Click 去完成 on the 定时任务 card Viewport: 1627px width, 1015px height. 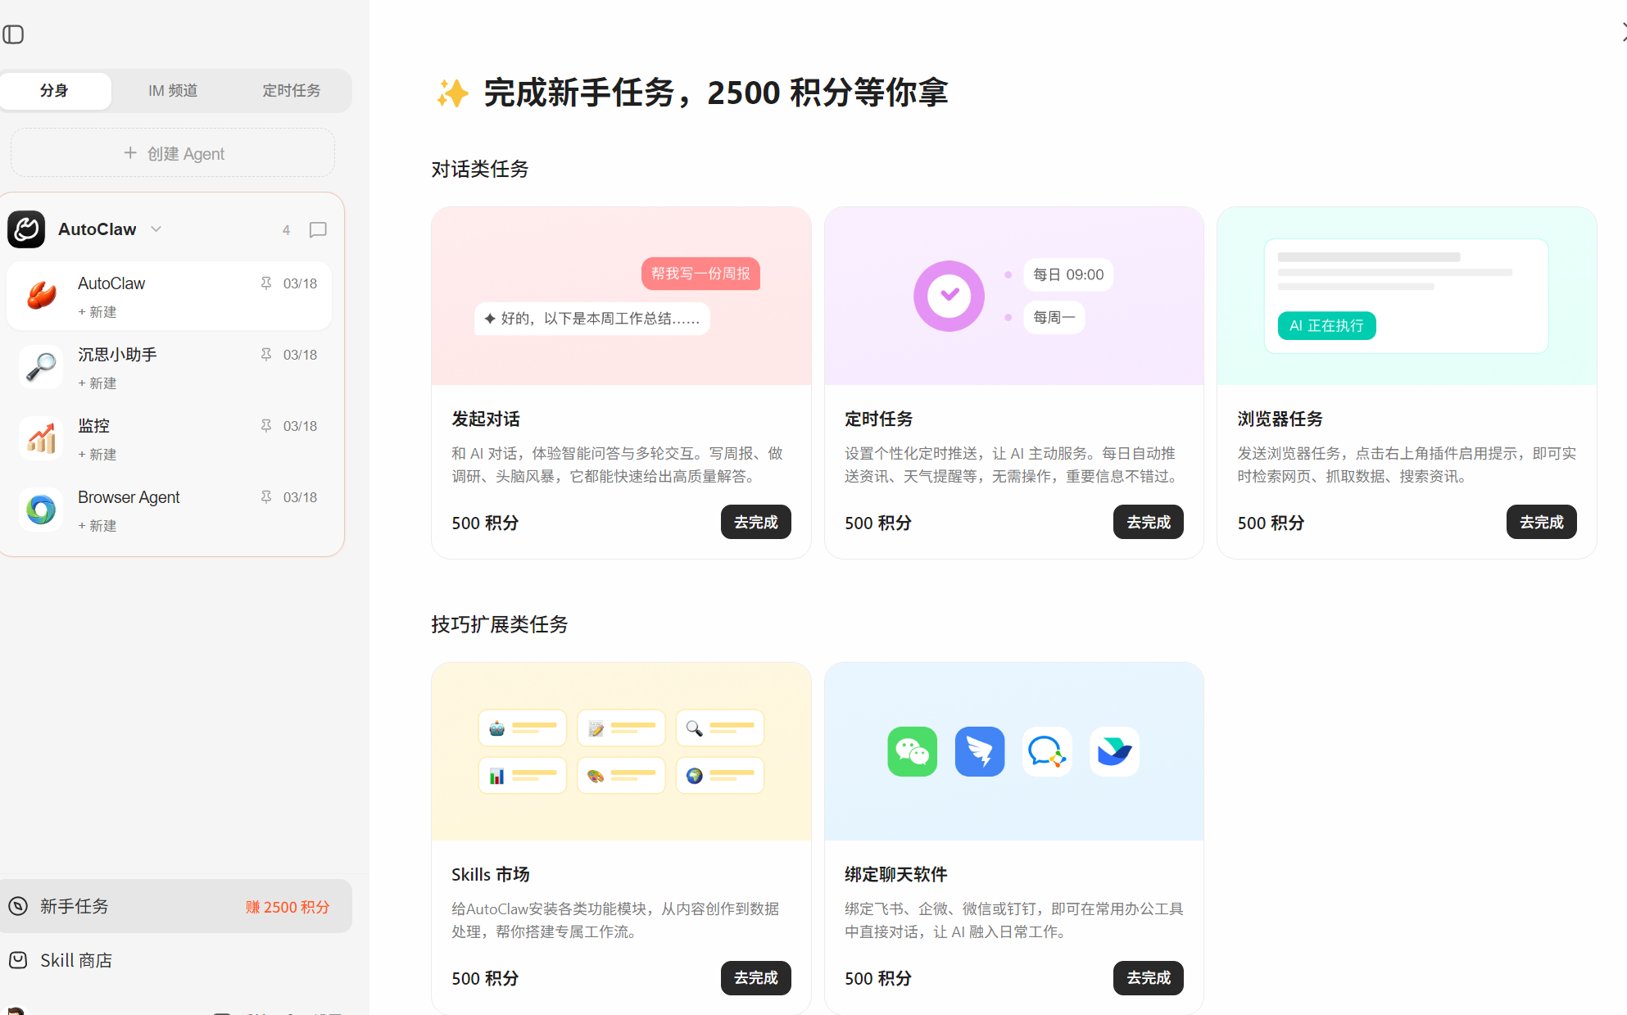[x=1148, y=522]
